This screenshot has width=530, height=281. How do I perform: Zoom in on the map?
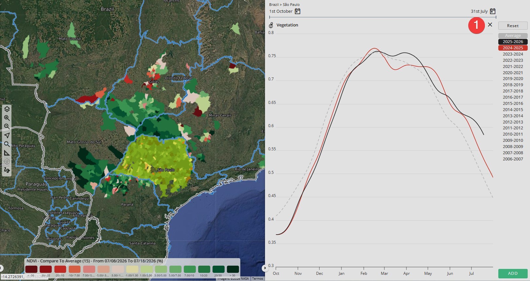pyautogui.click(x=7, y=118)
